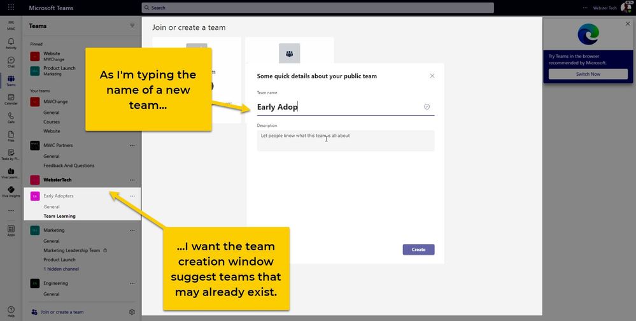Screen dimensions: 636x321
Task: Open more options for MWC Partners team
Action: coord(132,145)
